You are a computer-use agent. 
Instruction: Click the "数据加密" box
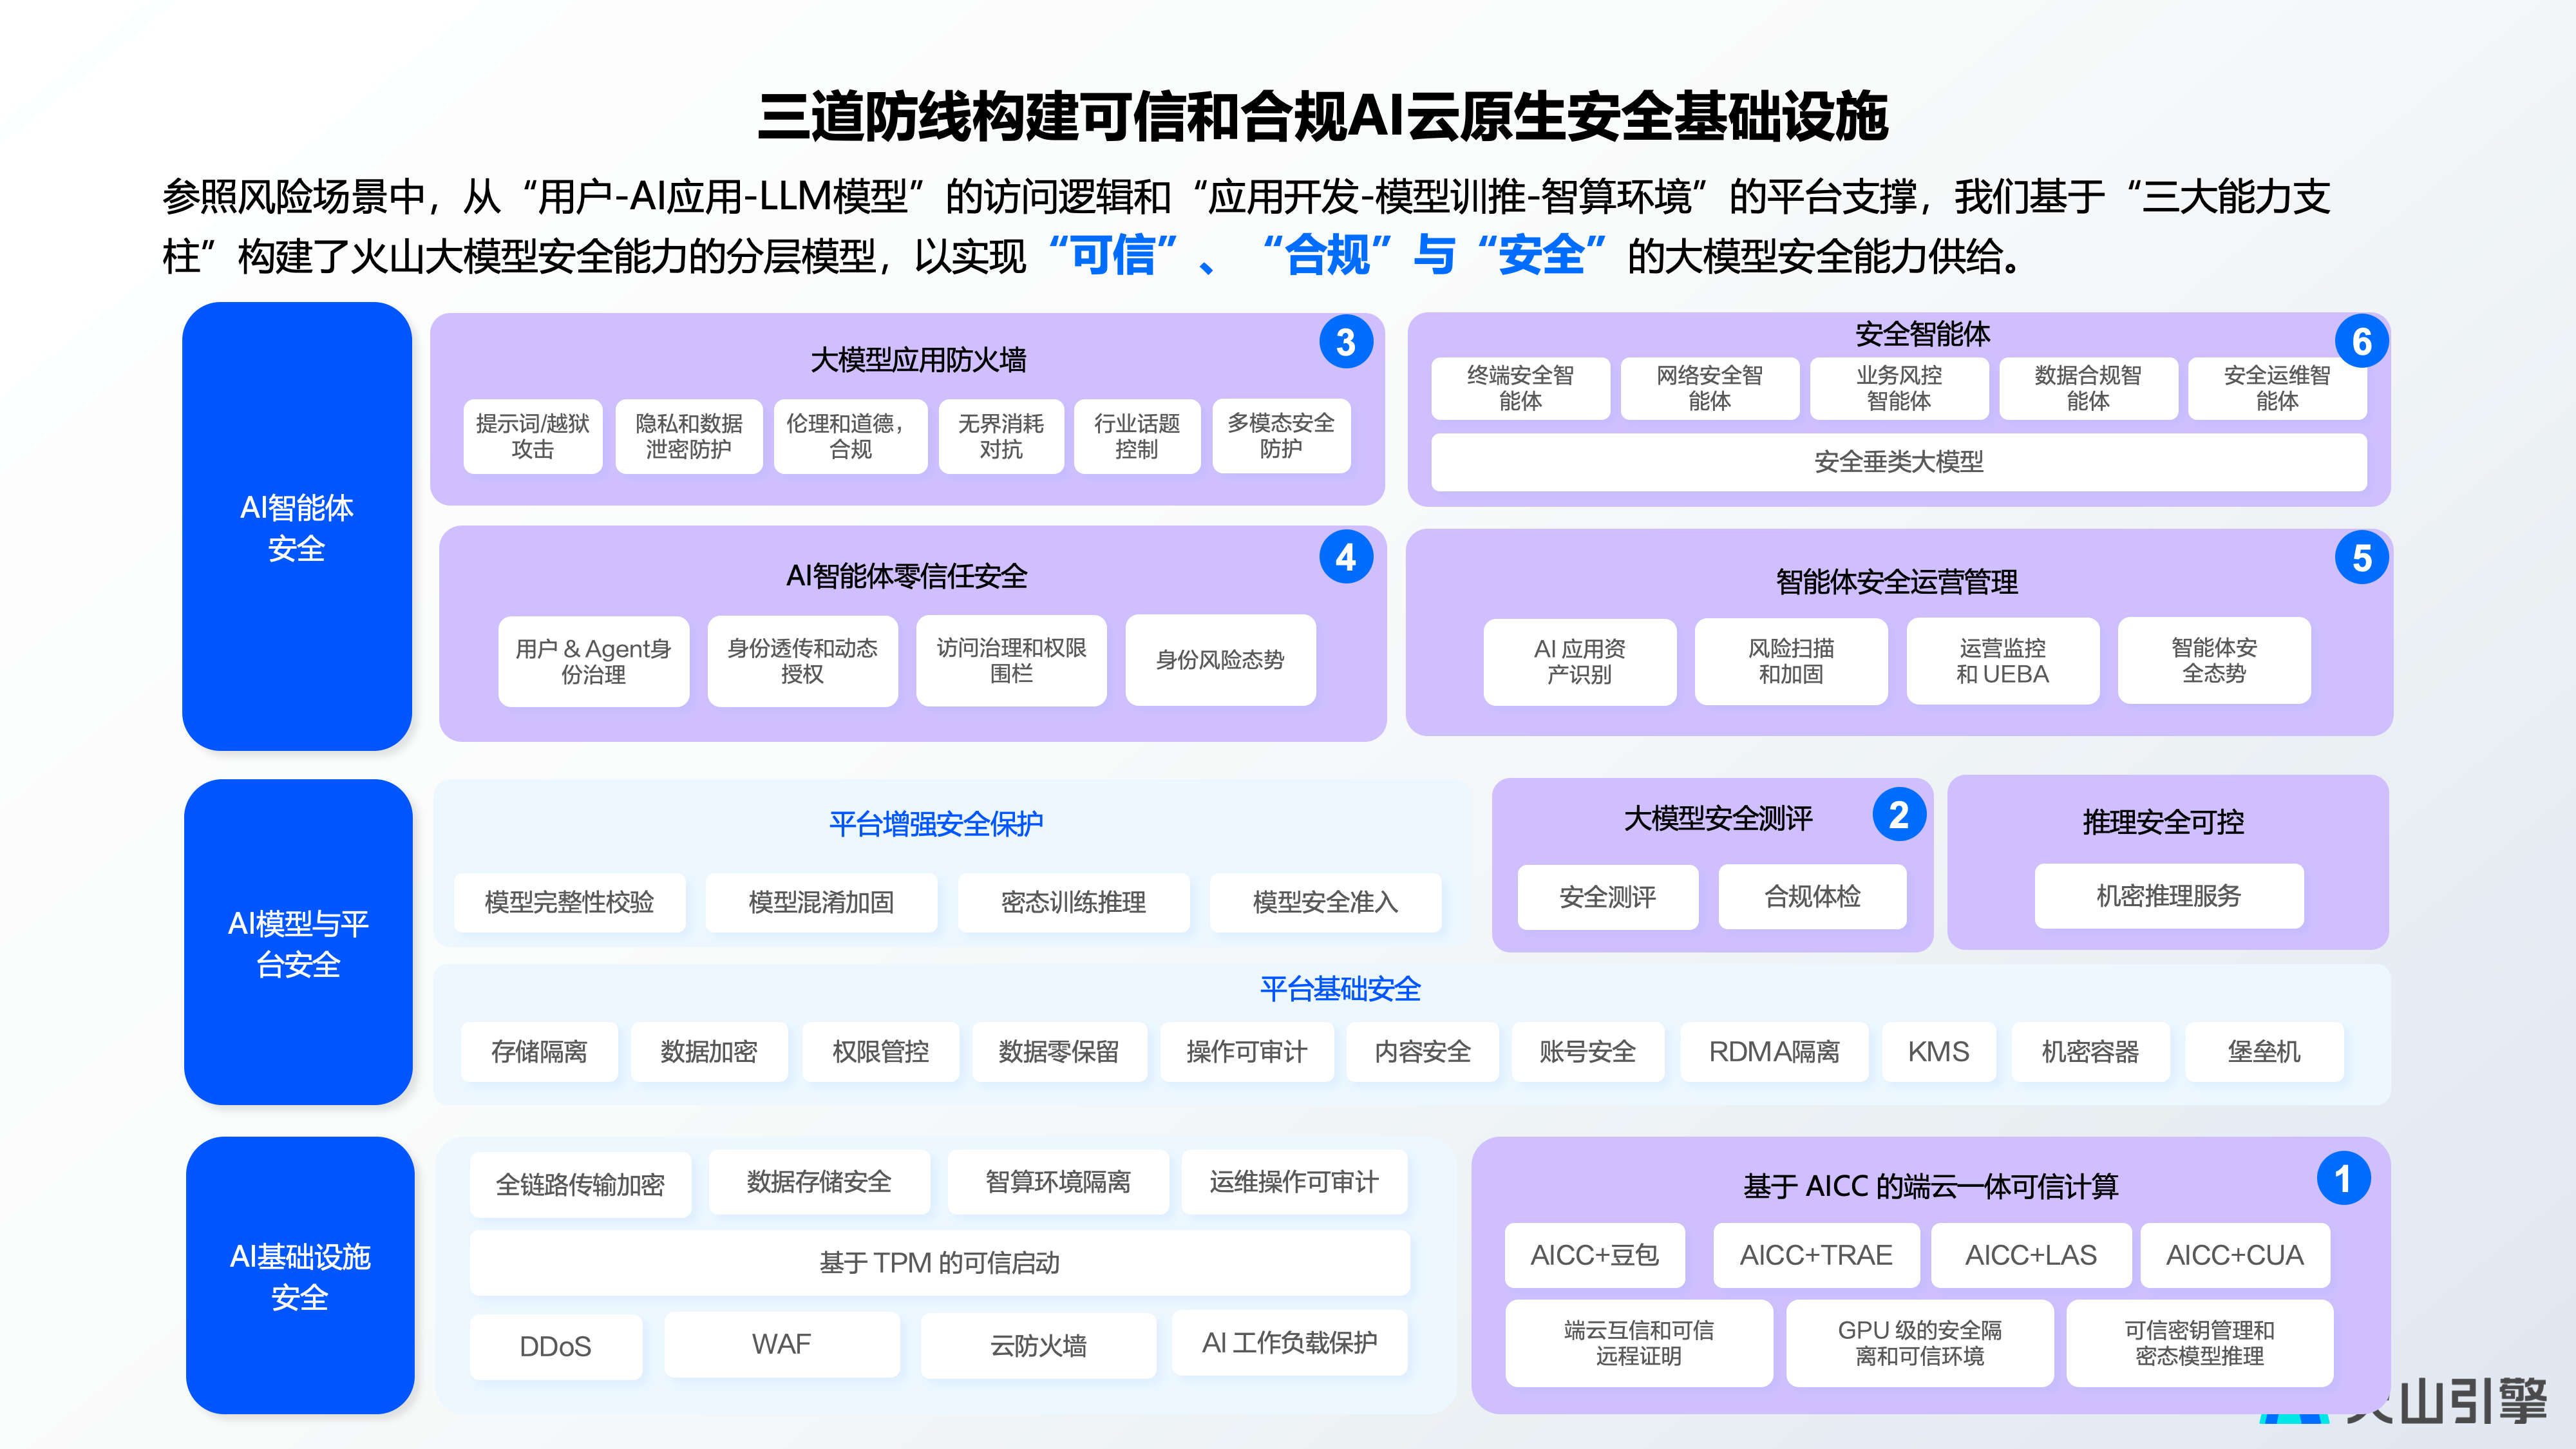coord(709,1052)
